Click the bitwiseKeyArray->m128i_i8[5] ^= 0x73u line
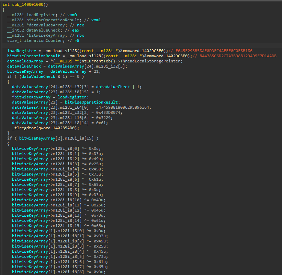Viewport: 282px width, 275px height. coord(58,174)
